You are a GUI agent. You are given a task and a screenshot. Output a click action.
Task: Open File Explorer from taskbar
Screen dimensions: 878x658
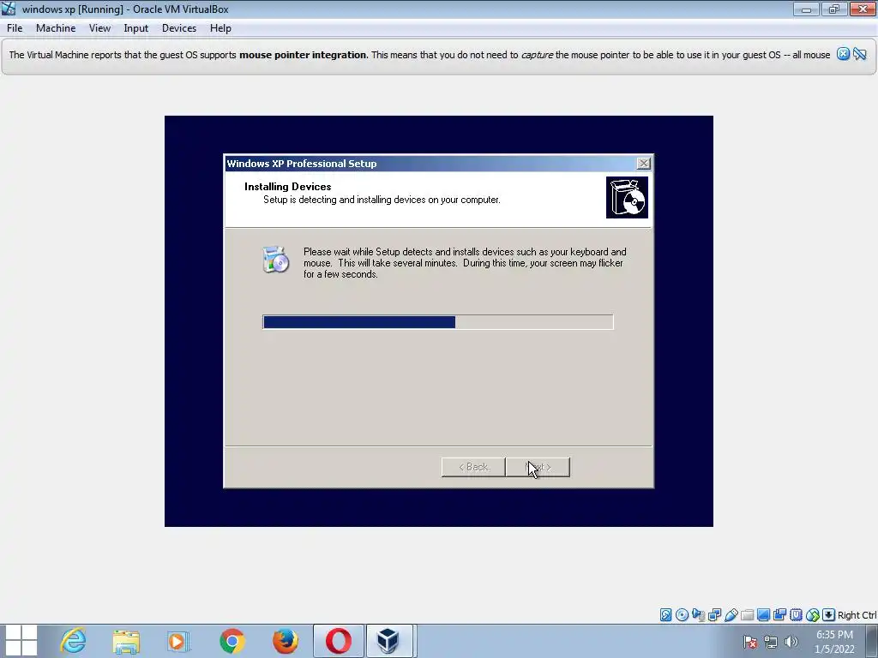click(x=126, y=641)
